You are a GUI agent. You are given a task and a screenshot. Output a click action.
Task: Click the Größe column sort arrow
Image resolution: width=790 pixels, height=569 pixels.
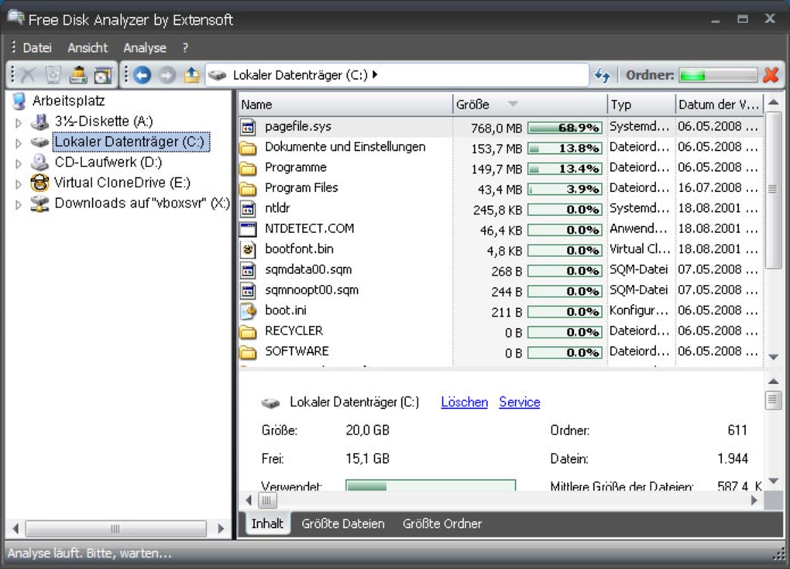pyautogui.click(x=511, y=104)
